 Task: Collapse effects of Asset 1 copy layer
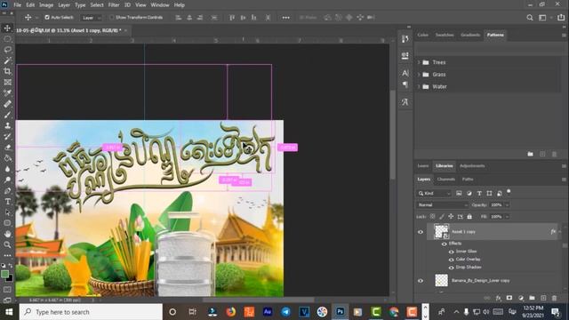point(560,232)
